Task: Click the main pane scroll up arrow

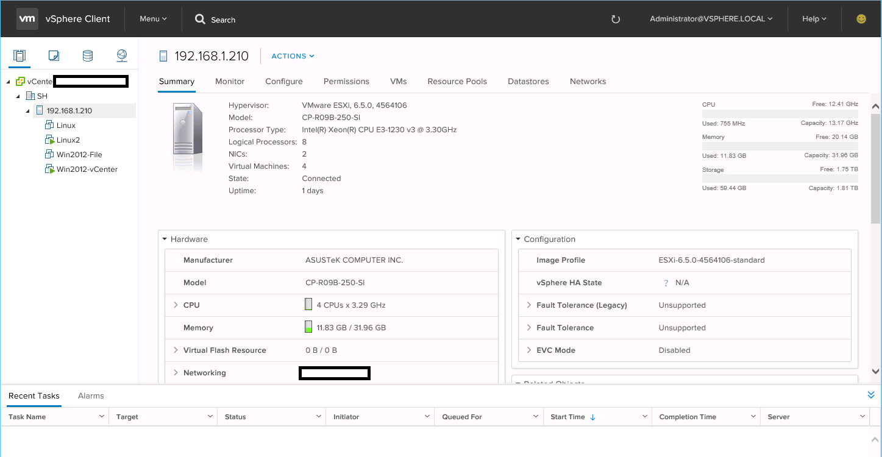Action: (876, 106)
